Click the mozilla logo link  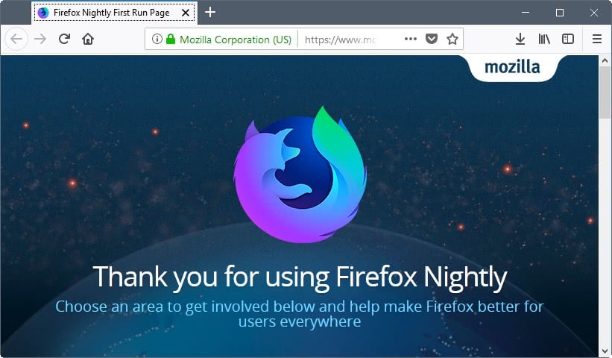(511, 67)
